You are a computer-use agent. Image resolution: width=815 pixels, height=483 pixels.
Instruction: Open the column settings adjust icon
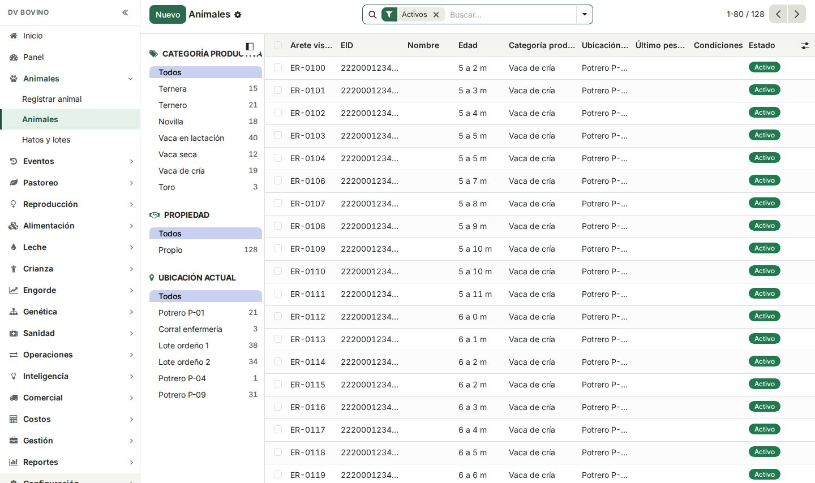click(805, 46)
